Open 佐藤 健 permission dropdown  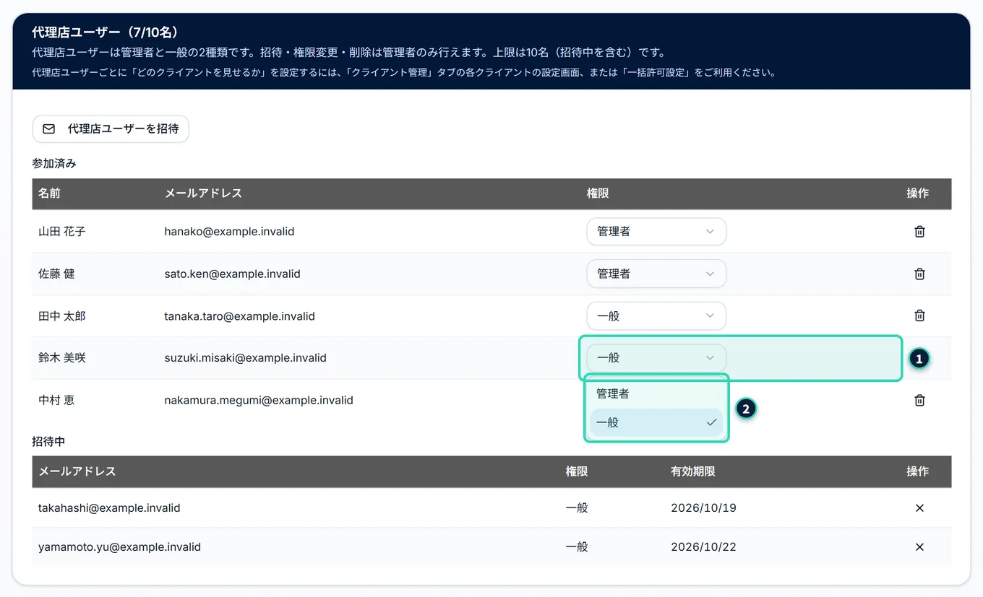coord(656,274)
